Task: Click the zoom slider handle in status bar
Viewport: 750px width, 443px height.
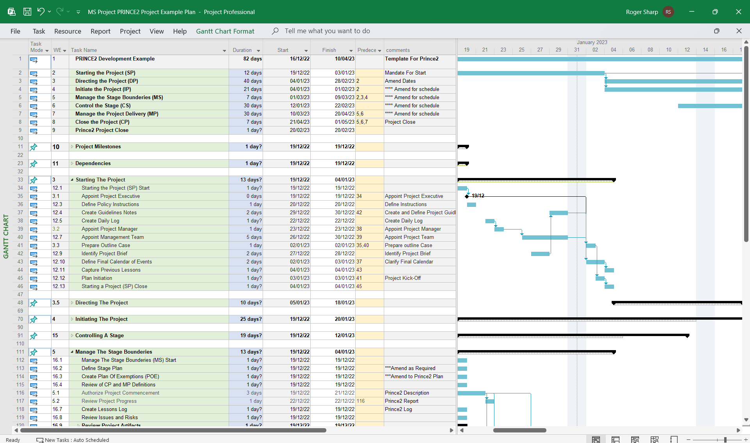Action: (x=725, y=440)
